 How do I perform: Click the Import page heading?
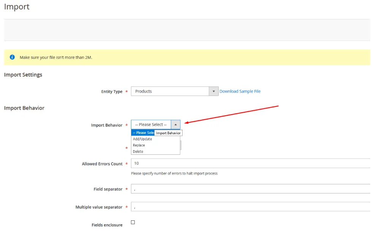click(16, 6)
